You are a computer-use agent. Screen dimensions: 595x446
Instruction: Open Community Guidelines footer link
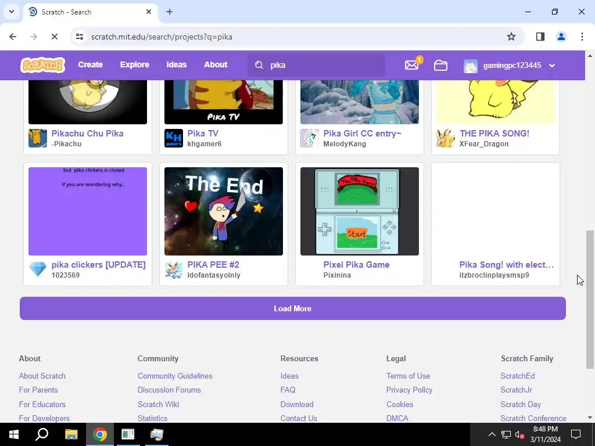pos(175,376)
